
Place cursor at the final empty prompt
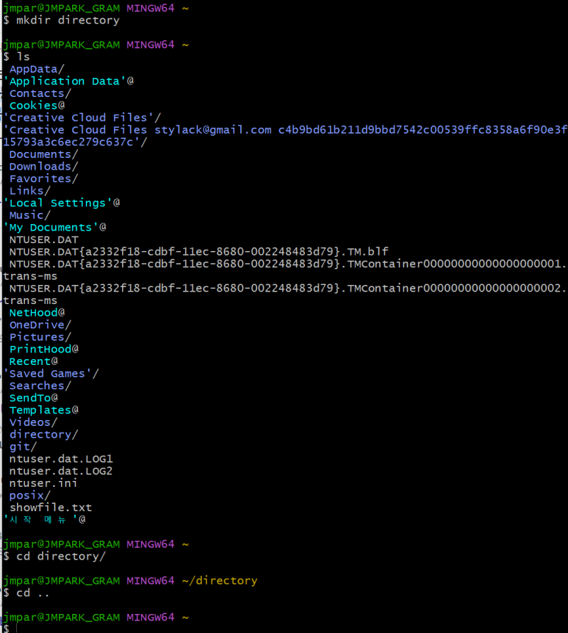click(17, 628)
